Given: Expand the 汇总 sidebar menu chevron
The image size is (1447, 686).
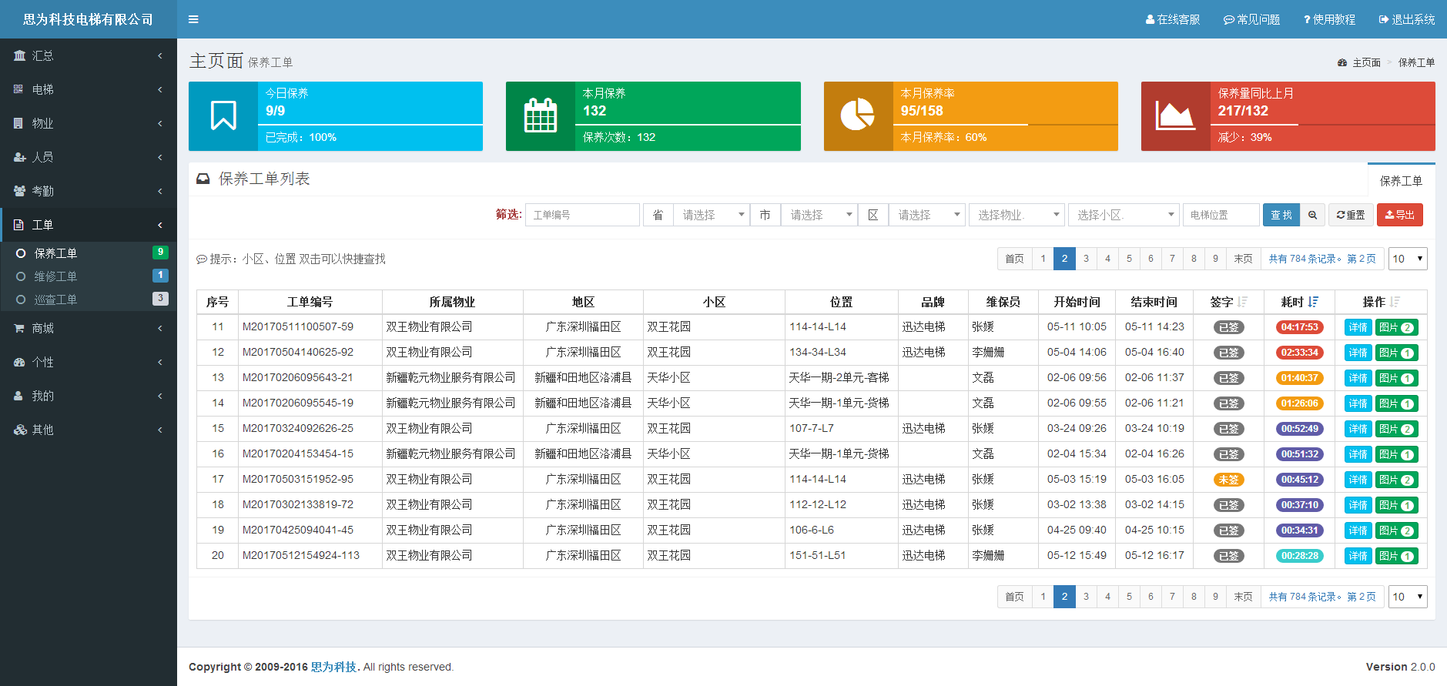Looking at the screenshot, I should coord(160,55).
